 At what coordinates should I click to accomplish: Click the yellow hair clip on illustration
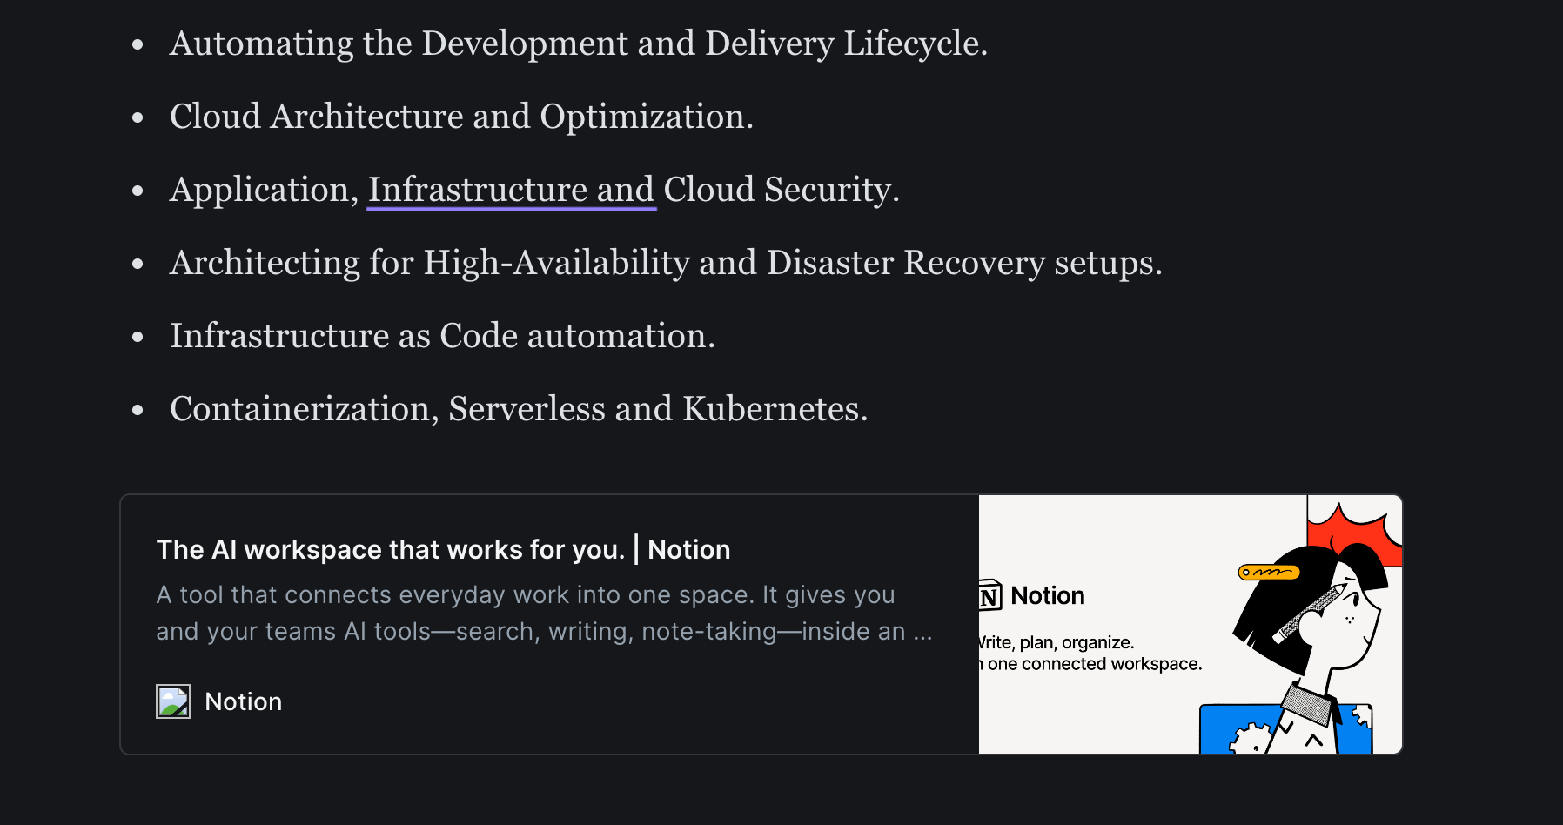1269,572
